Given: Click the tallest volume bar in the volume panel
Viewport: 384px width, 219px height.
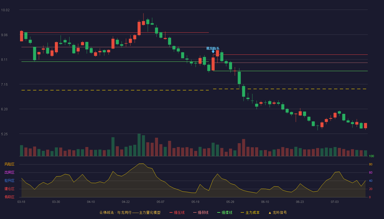Looking at the screenshot, I should point(139,145).
